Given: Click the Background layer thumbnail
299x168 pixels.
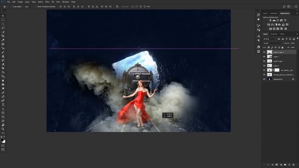Looking at the screenshot, I should 270,79.
